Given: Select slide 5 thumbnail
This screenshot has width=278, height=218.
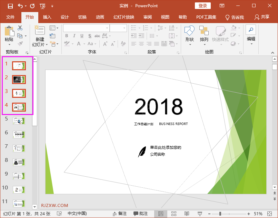Looking at the screenshot, I should click(x=19, y=121).
